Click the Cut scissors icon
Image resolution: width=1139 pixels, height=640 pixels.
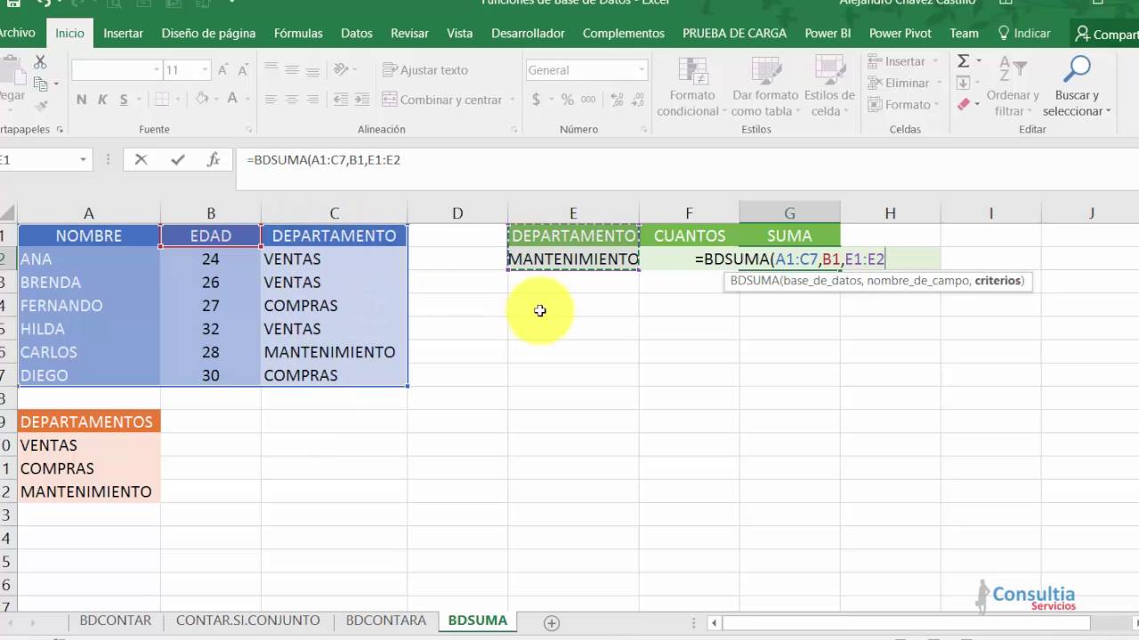click(40, 62)
